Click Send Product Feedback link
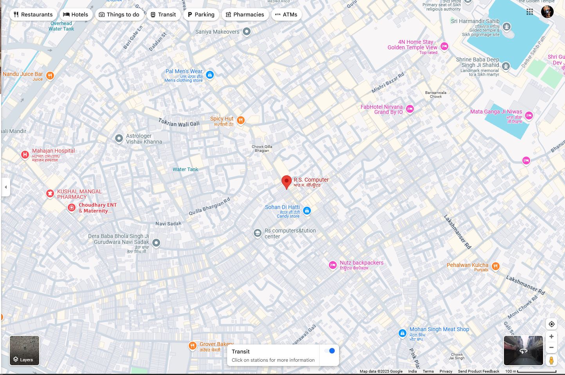Screen dimensions: 565x375 [478, 371]
